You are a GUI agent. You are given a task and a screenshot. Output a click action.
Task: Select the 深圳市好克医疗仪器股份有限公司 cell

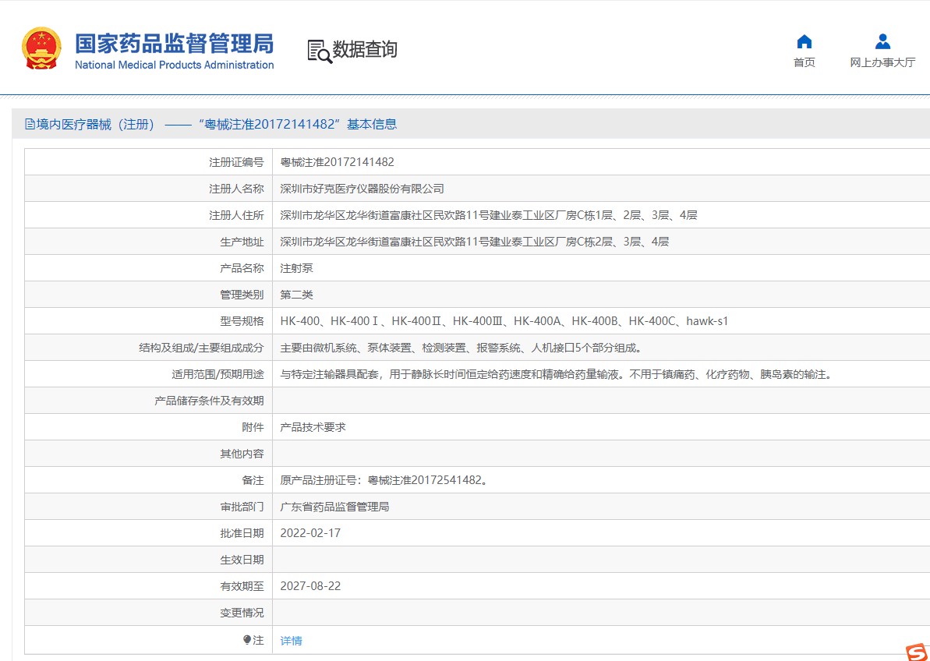(x=601, y=189)
